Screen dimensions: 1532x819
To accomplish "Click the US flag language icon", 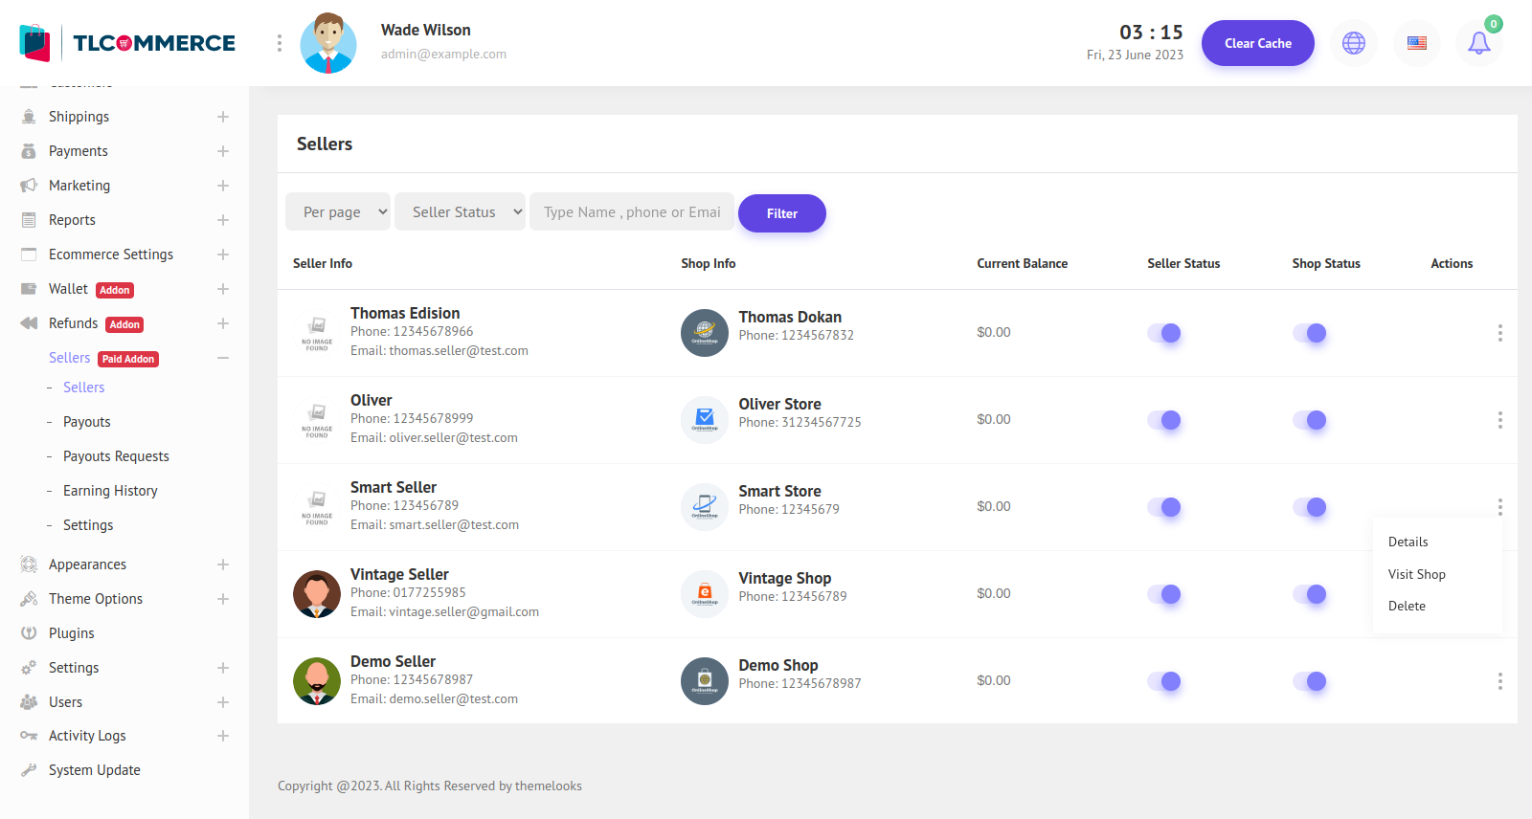I will coord(1416,43).
